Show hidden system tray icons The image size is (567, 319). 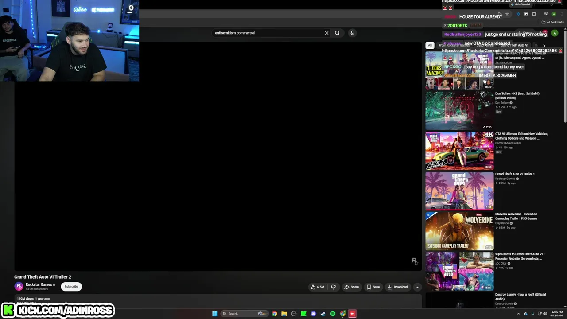pyautogui.click(x=518, y=314)
